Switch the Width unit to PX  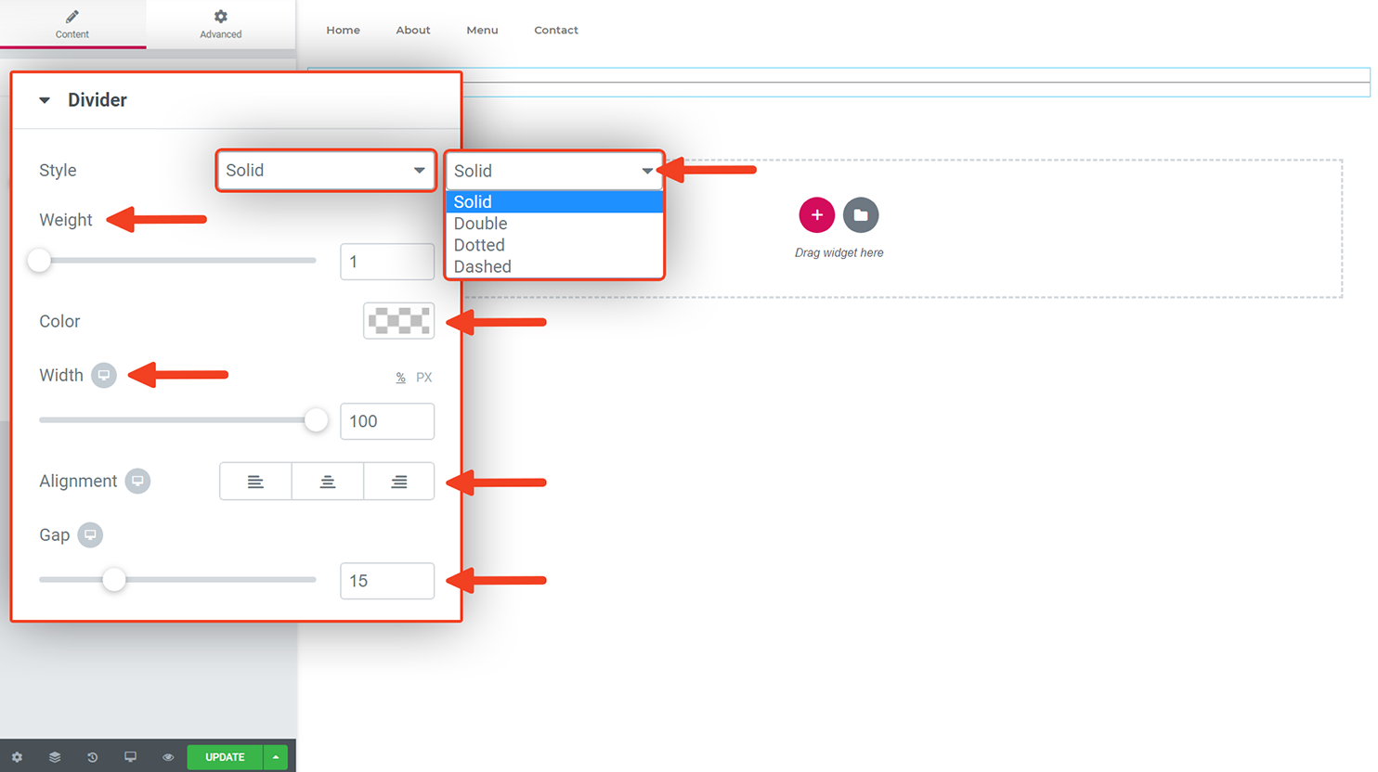(x=423, y=377)
